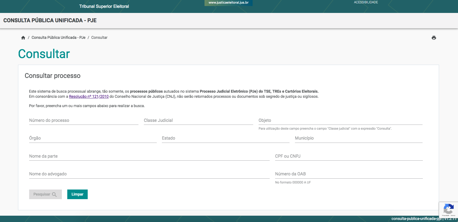Viewport: 458px width, 222px height.
Task: Click the printer icon
Action: pos(434,38)
